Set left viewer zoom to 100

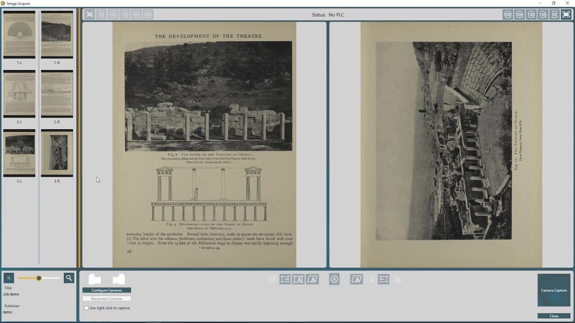[x=113, y=14]
